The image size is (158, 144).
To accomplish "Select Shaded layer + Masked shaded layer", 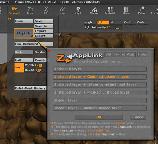I will (x=100, y=108).
